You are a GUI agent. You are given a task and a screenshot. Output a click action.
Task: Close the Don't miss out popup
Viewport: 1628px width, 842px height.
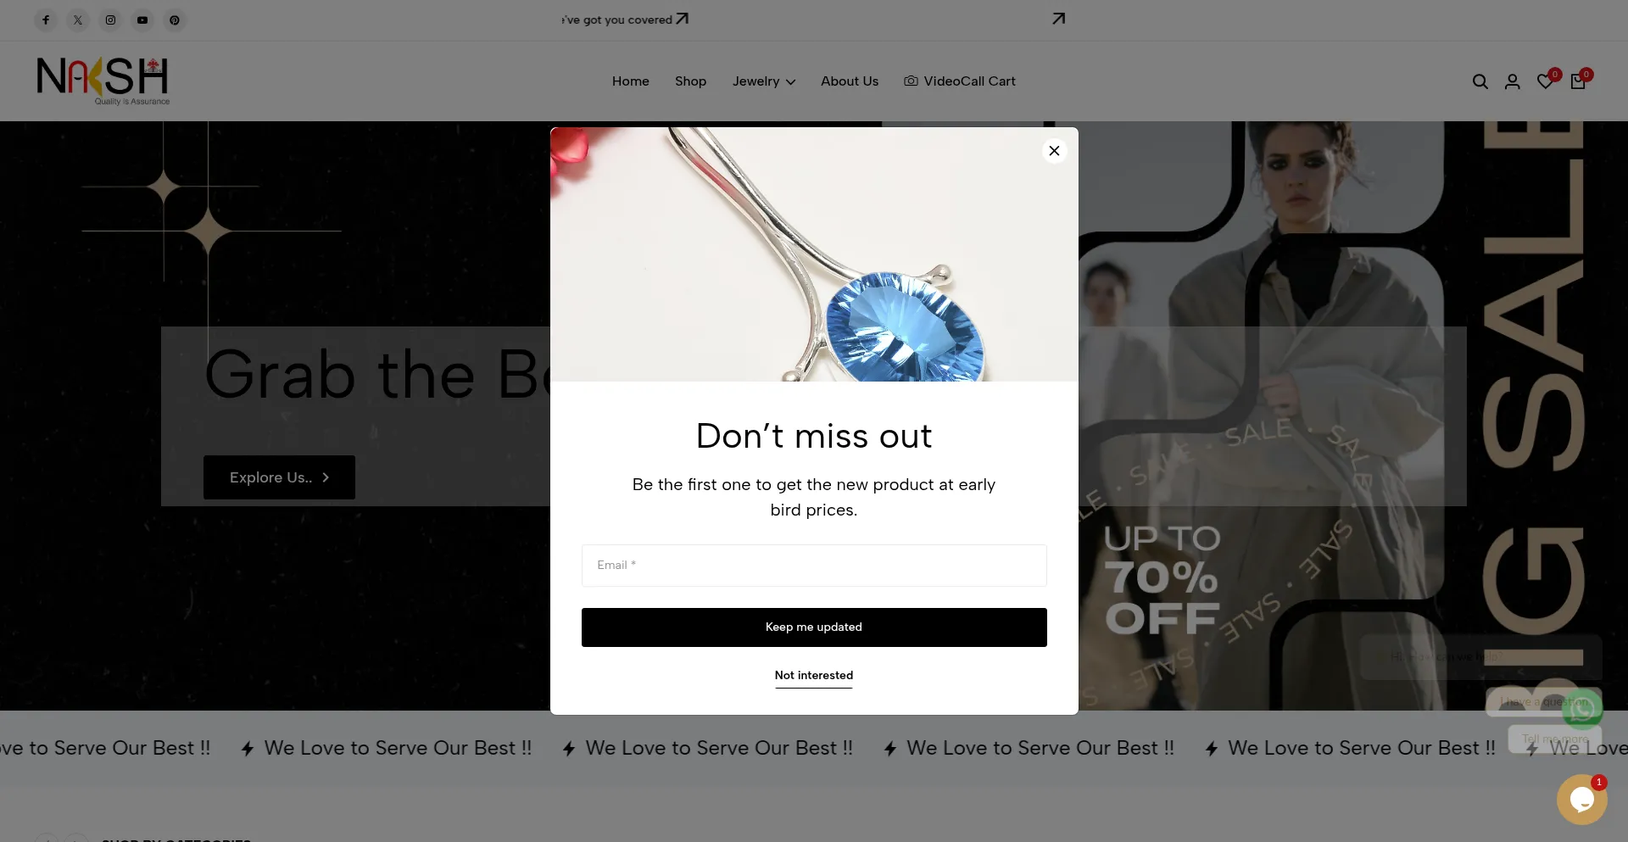tap(1054, 151)
